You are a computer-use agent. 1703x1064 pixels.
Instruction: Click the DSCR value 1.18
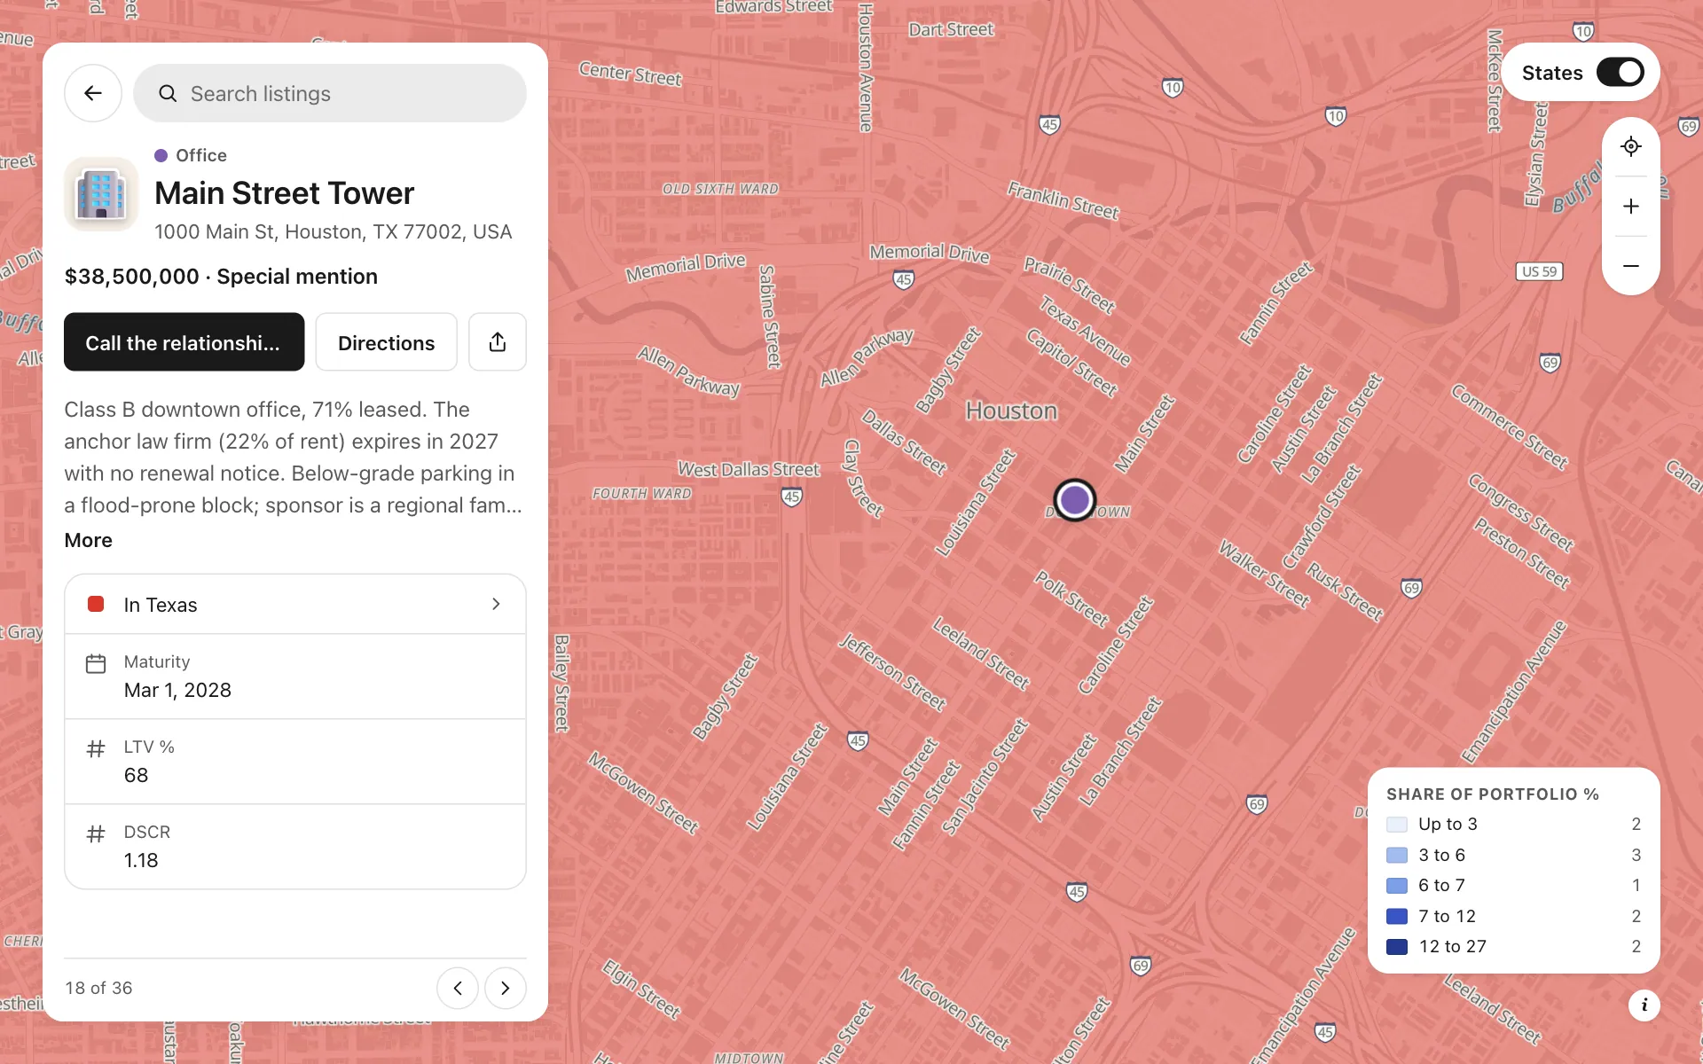click(141, 861)
